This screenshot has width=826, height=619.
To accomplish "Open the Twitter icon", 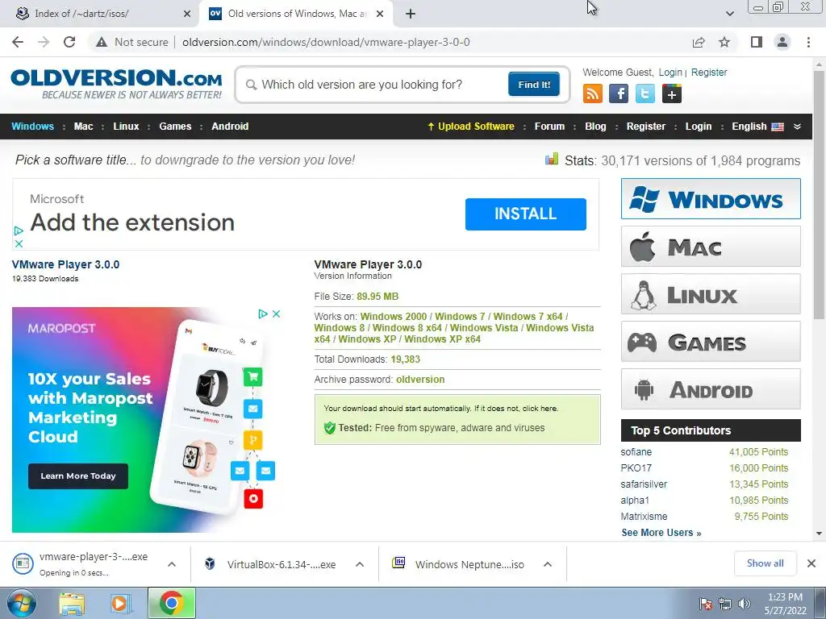I will [x=645, y=93].
